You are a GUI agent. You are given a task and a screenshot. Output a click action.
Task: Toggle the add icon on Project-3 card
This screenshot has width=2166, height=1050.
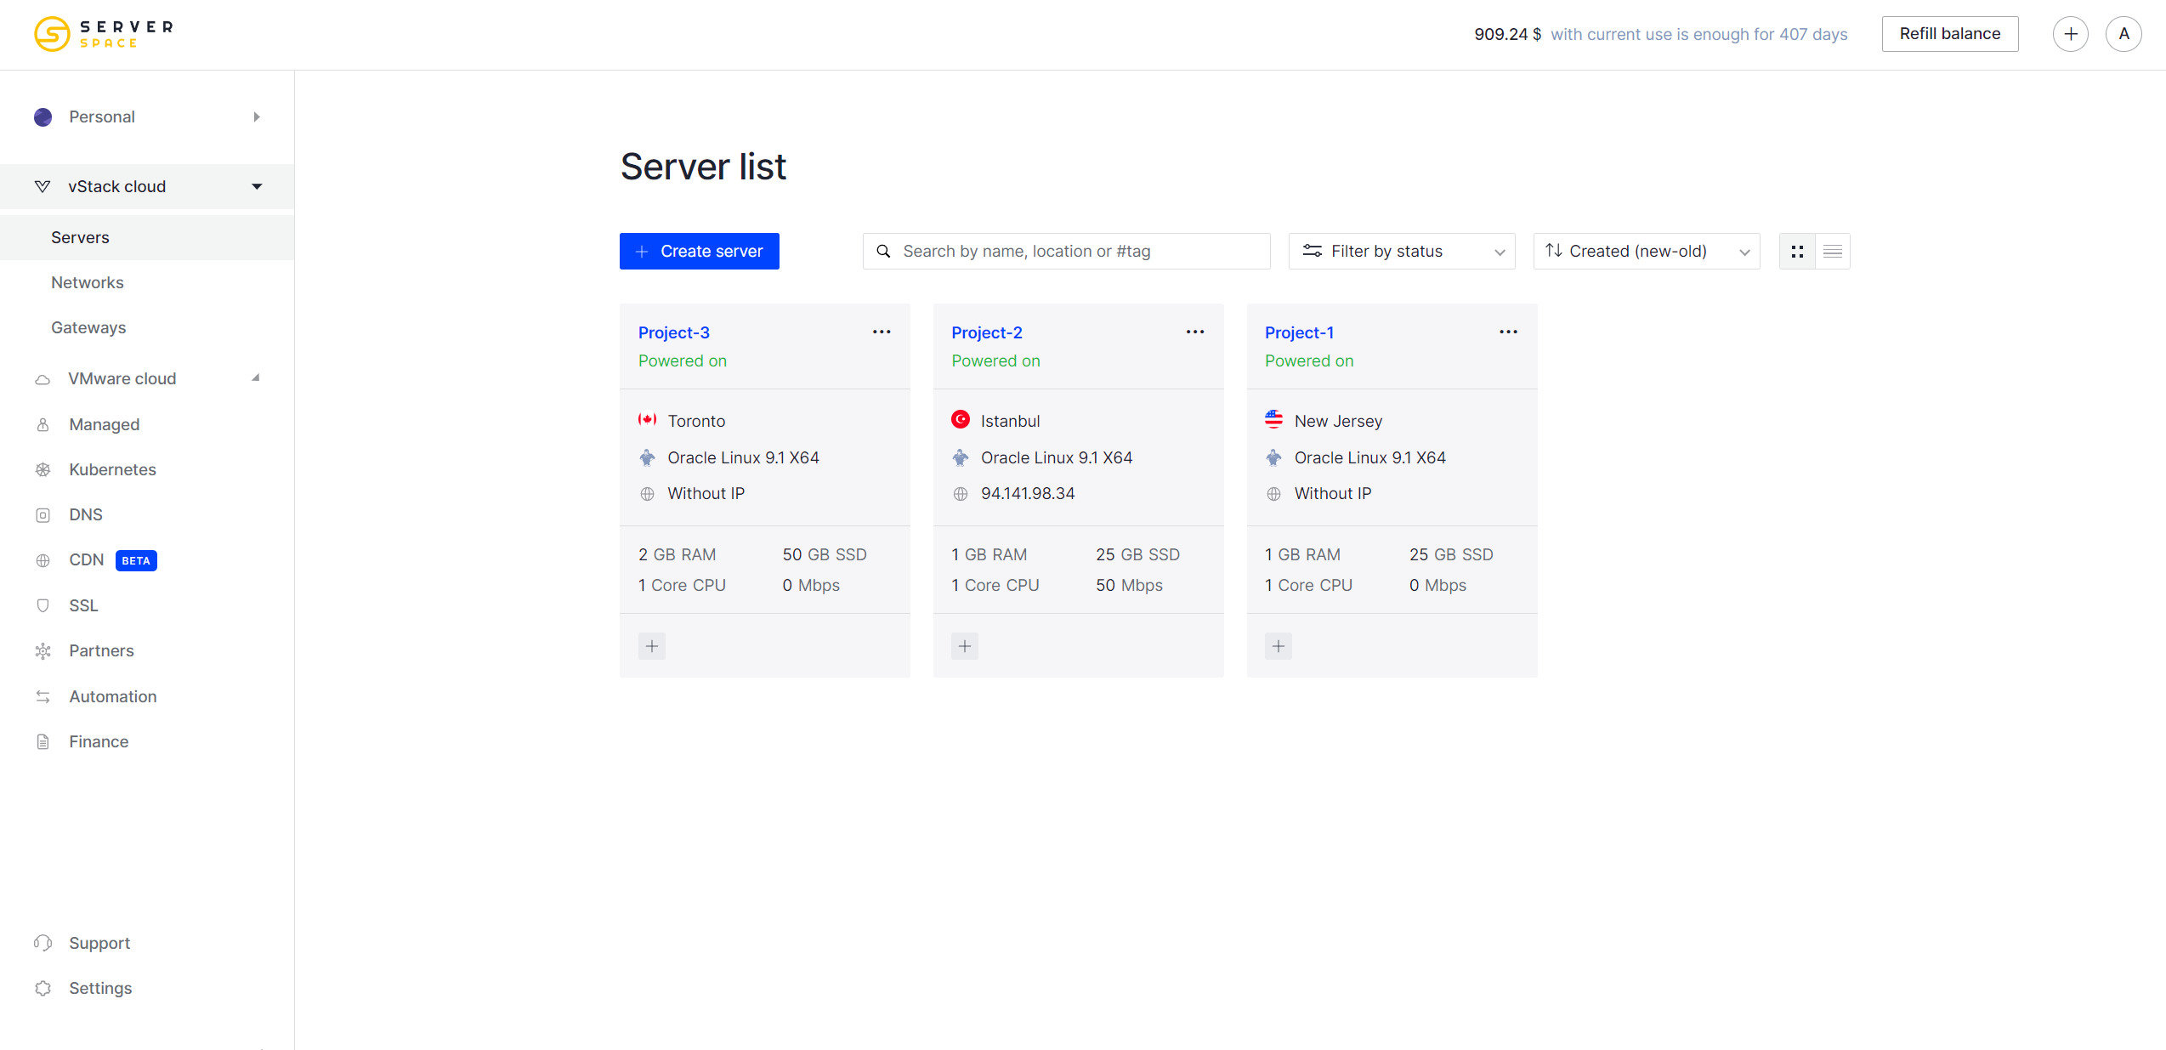pos(652,645)
